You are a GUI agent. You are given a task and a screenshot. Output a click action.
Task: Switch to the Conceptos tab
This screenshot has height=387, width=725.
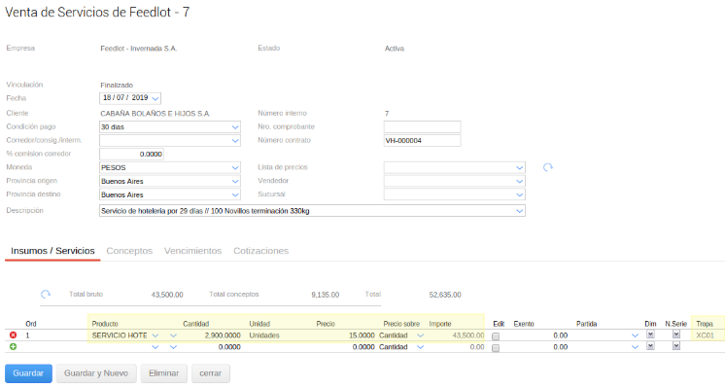[129, 251]
